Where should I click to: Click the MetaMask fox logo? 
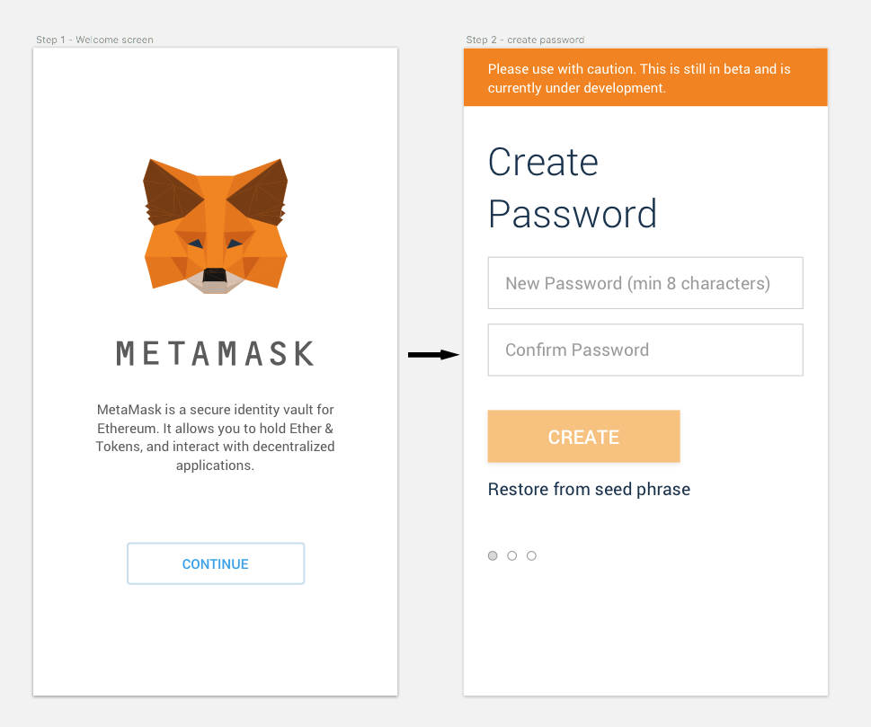(215, 223)
